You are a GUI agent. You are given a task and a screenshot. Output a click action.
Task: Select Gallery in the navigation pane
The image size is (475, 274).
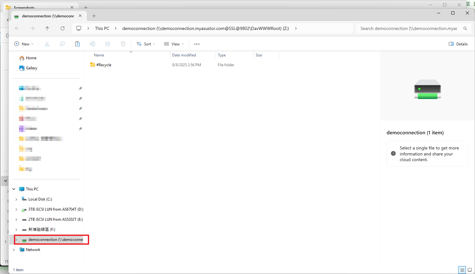coord(31,68)
